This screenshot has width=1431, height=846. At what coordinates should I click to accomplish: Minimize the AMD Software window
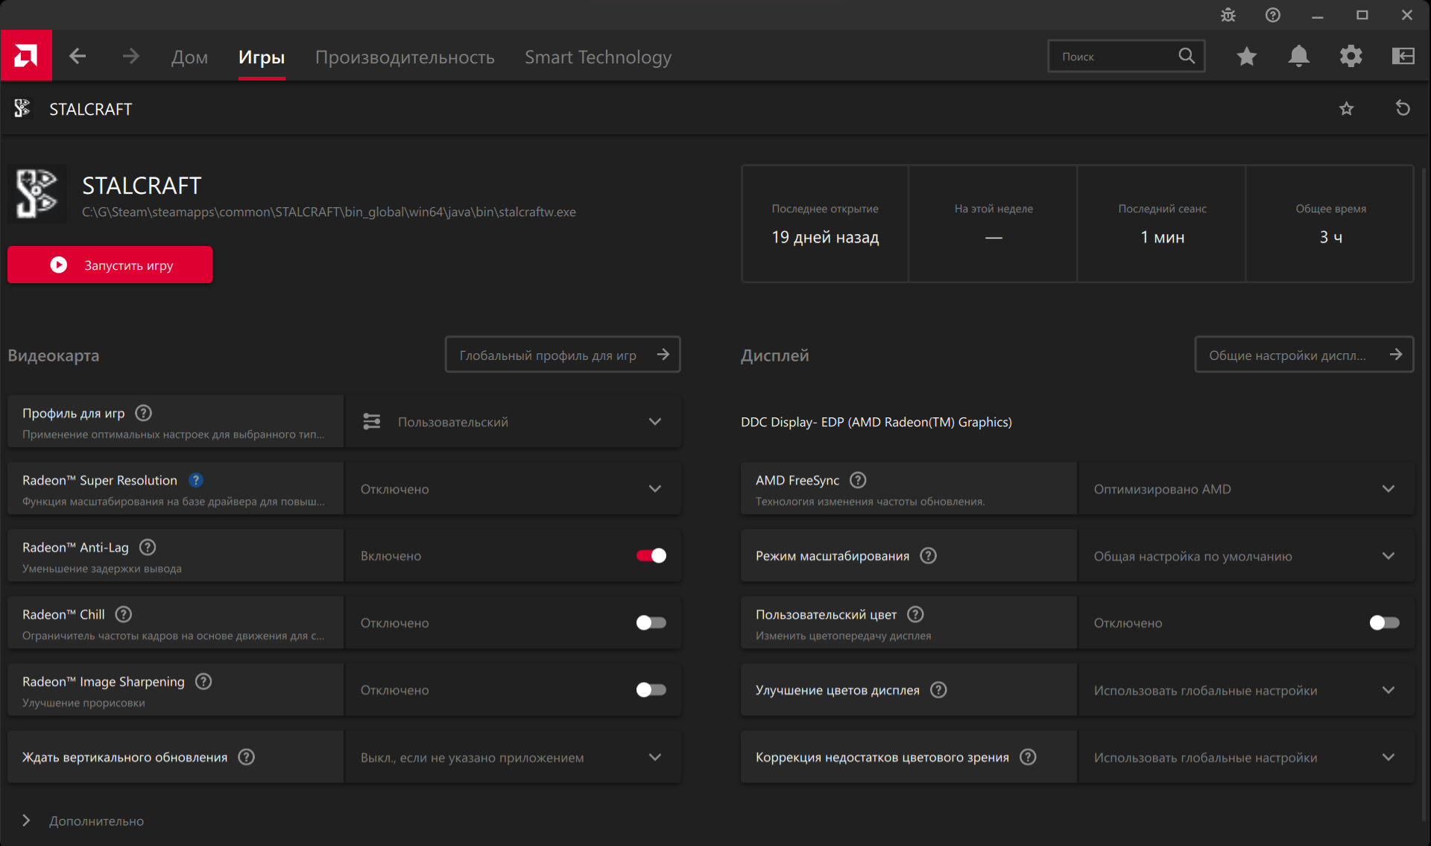click(x=1318, y=15)
